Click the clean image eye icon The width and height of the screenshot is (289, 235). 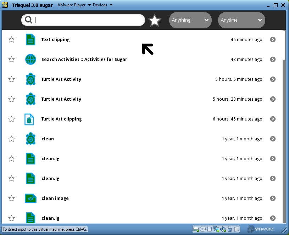click(31, 198)
